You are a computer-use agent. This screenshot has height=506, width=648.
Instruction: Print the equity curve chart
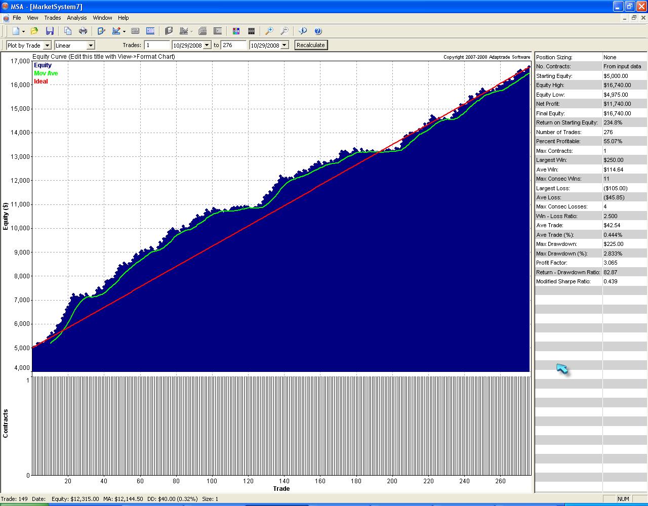point(83,31)
